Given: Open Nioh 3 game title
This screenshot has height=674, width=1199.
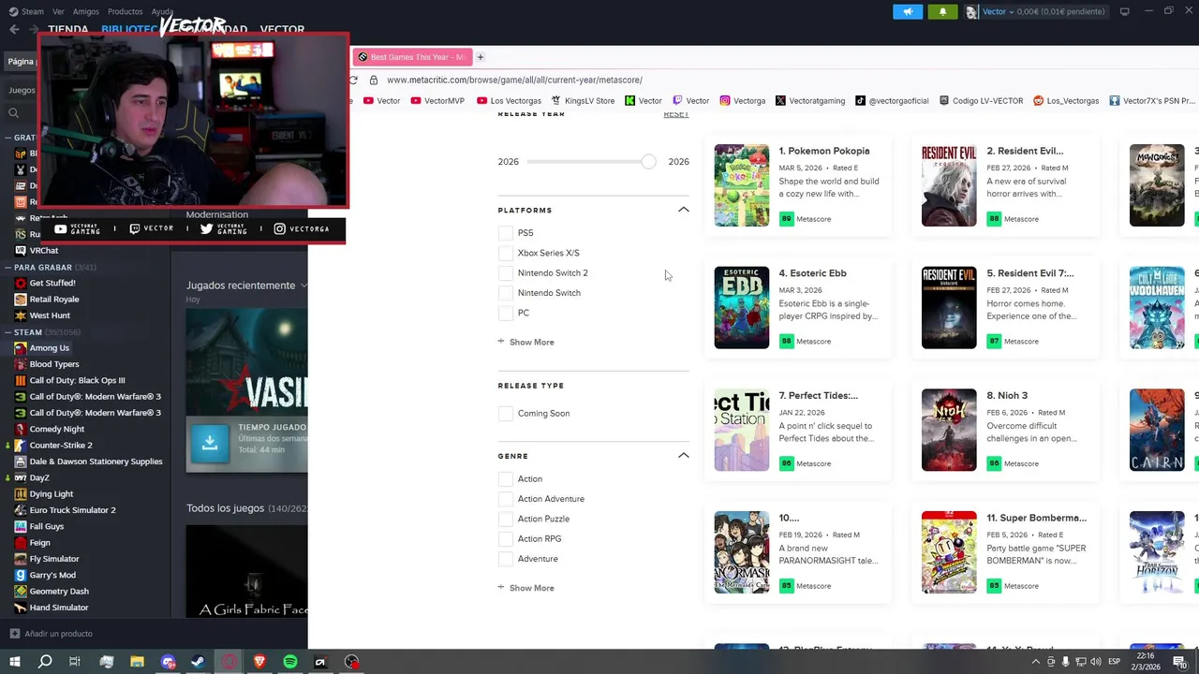Looking at the screenshot, I should 1007,395.
